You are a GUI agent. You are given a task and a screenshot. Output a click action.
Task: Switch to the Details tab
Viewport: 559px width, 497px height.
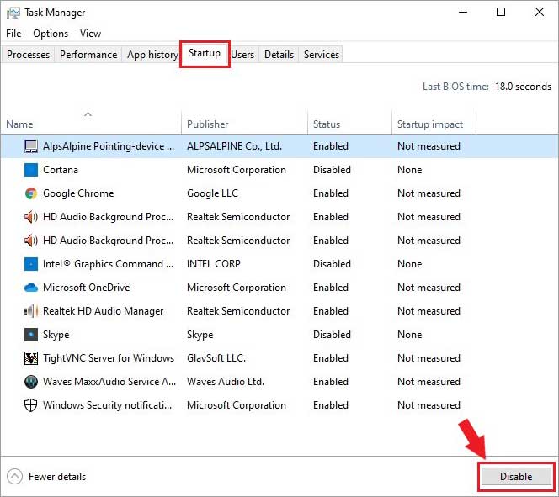(279, 55)
